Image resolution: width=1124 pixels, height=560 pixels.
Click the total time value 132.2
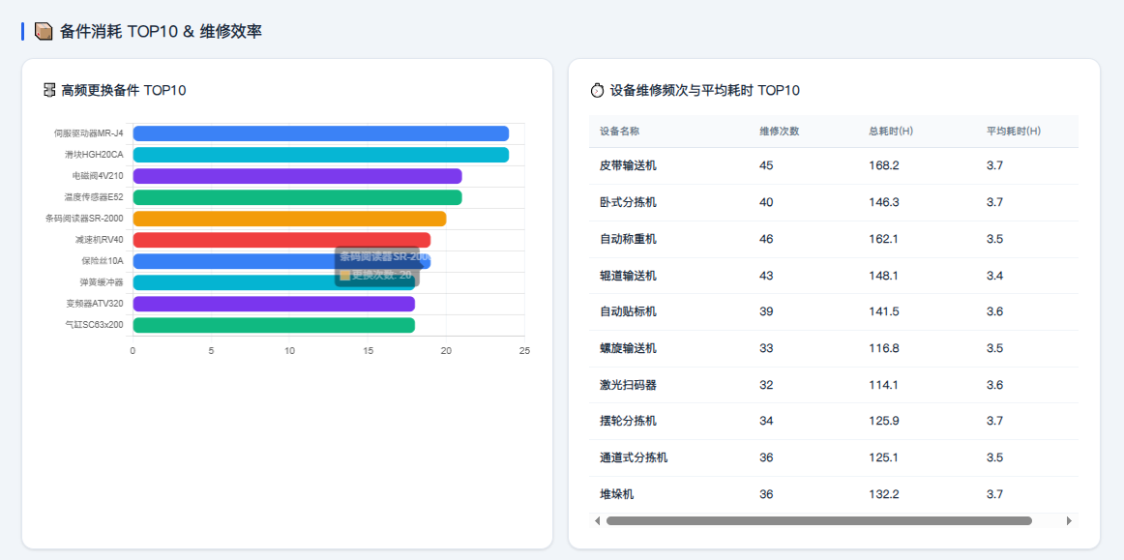884,494
